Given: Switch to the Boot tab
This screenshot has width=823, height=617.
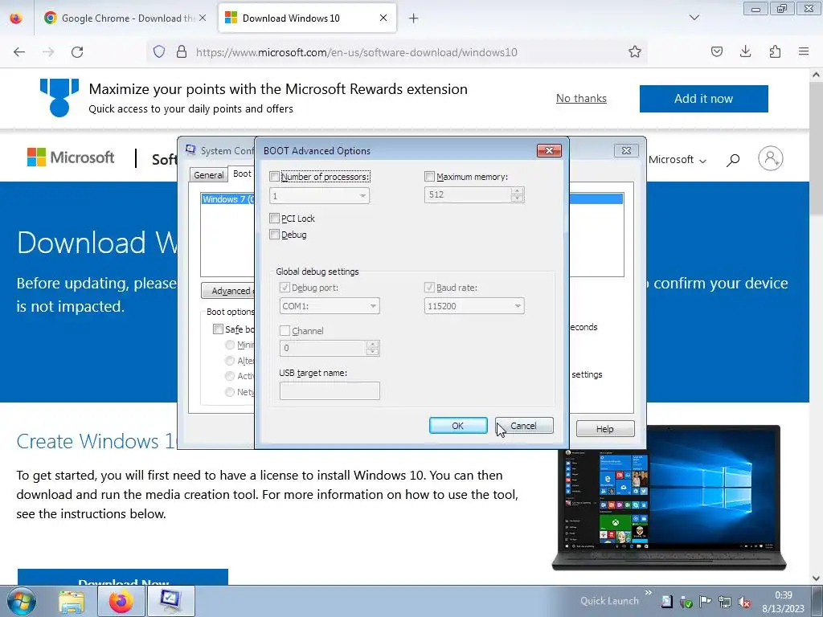Looking at the screenshot, I should (x=241, y=174).
